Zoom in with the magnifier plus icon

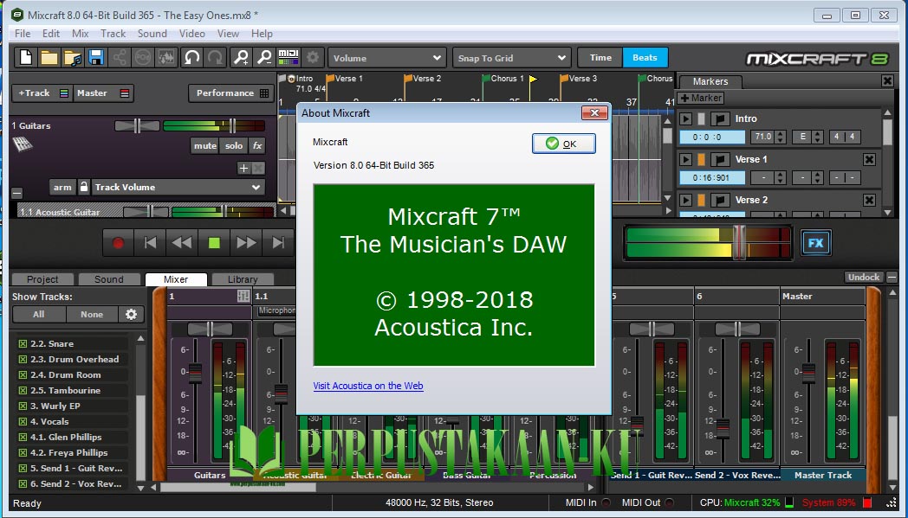tap(240, 57)
